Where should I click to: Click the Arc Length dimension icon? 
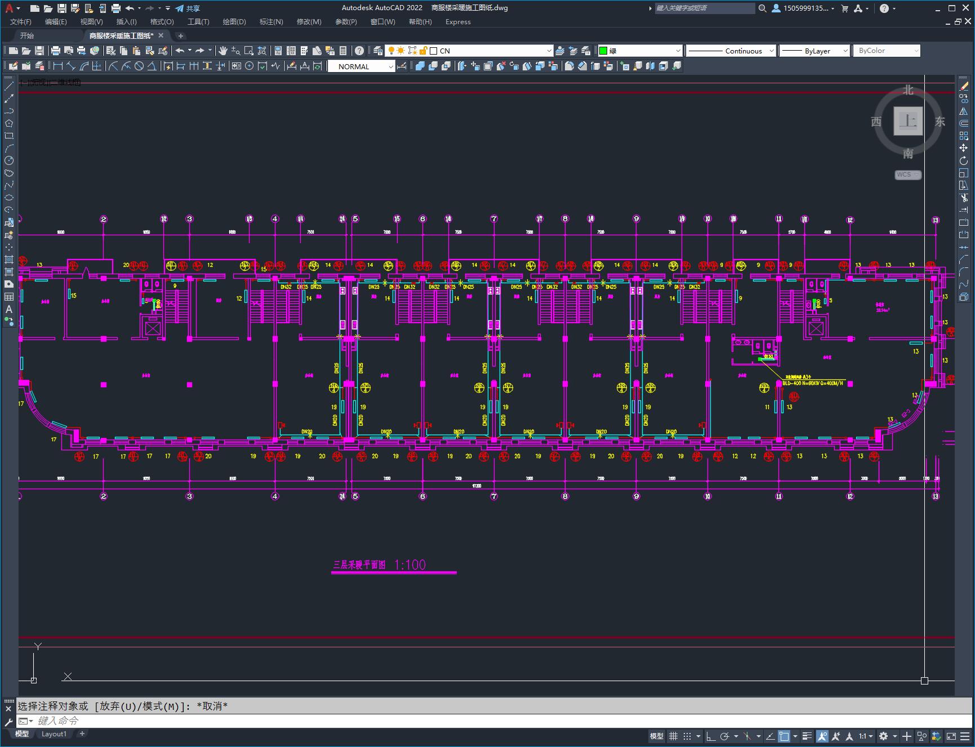click(x=84, y=66)
